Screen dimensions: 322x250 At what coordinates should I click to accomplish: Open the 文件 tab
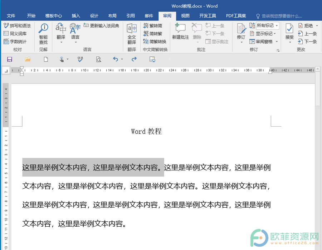11,16
